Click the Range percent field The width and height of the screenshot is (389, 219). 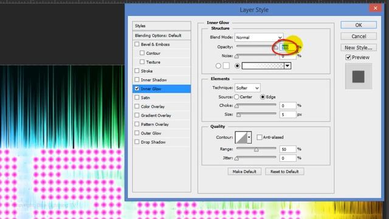(x=287, y=149)
